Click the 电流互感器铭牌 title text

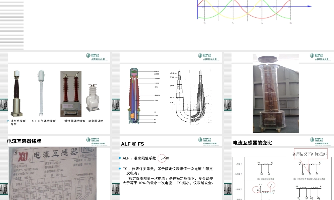click(x=24, y=141)
